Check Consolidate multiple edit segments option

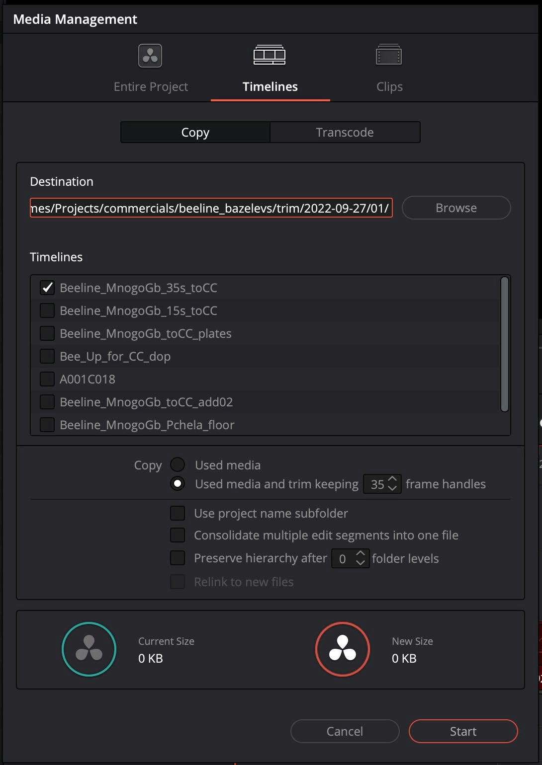178,535
